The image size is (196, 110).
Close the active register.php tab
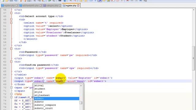(78, 5)
